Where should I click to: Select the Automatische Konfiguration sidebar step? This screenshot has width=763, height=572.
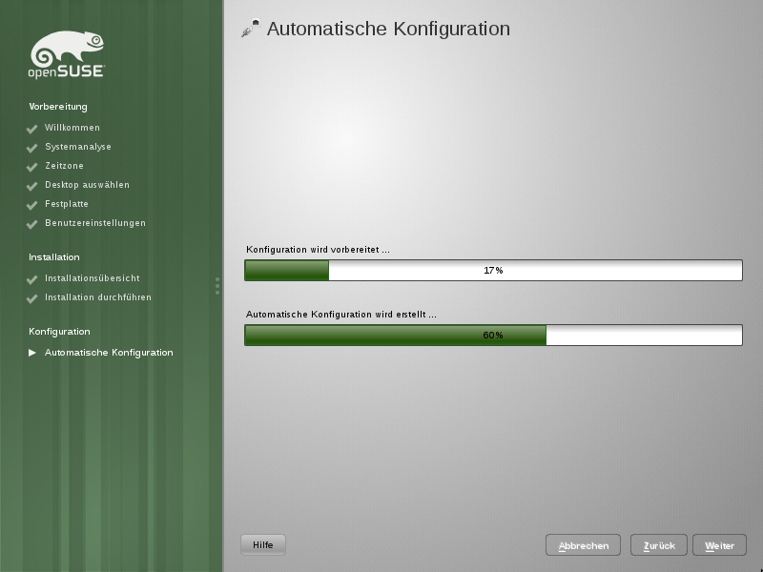109,352
